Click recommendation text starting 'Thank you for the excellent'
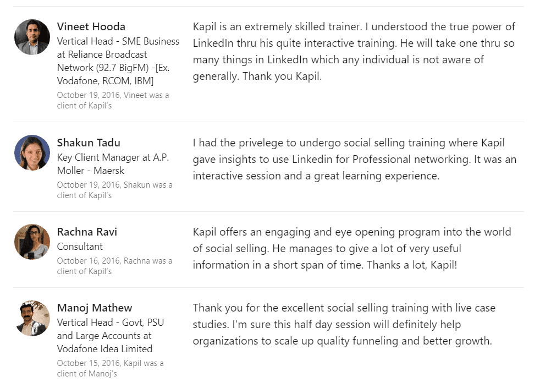This screenshot has height=388, width=540. pyautogui.click(x=344, y=324)
